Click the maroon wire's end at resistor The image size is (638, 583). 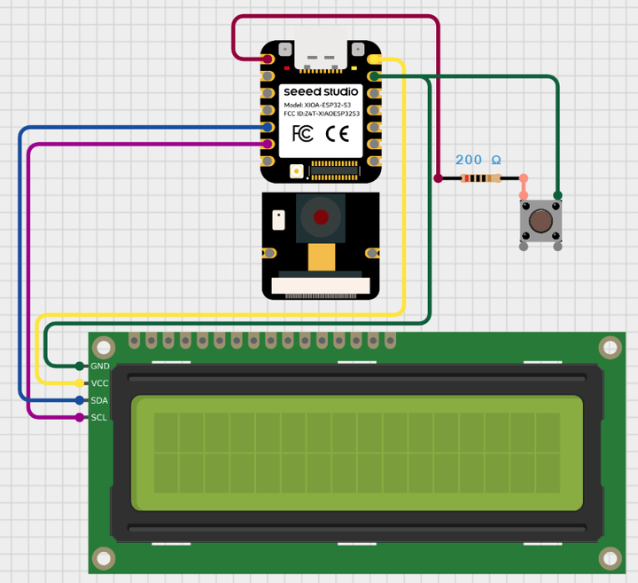point(439,178)
